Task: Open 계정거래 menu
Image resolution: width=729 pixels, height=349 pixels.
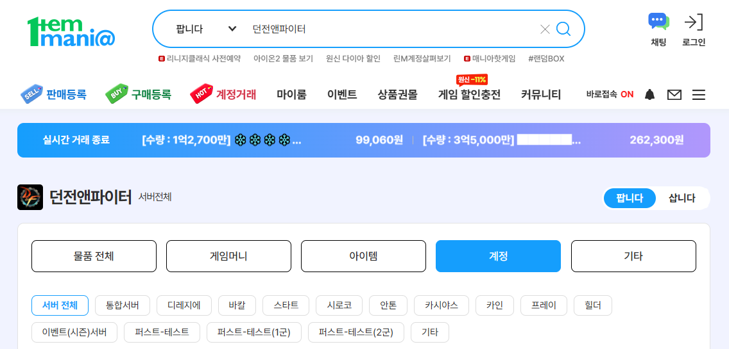Action: coord(236,95)
